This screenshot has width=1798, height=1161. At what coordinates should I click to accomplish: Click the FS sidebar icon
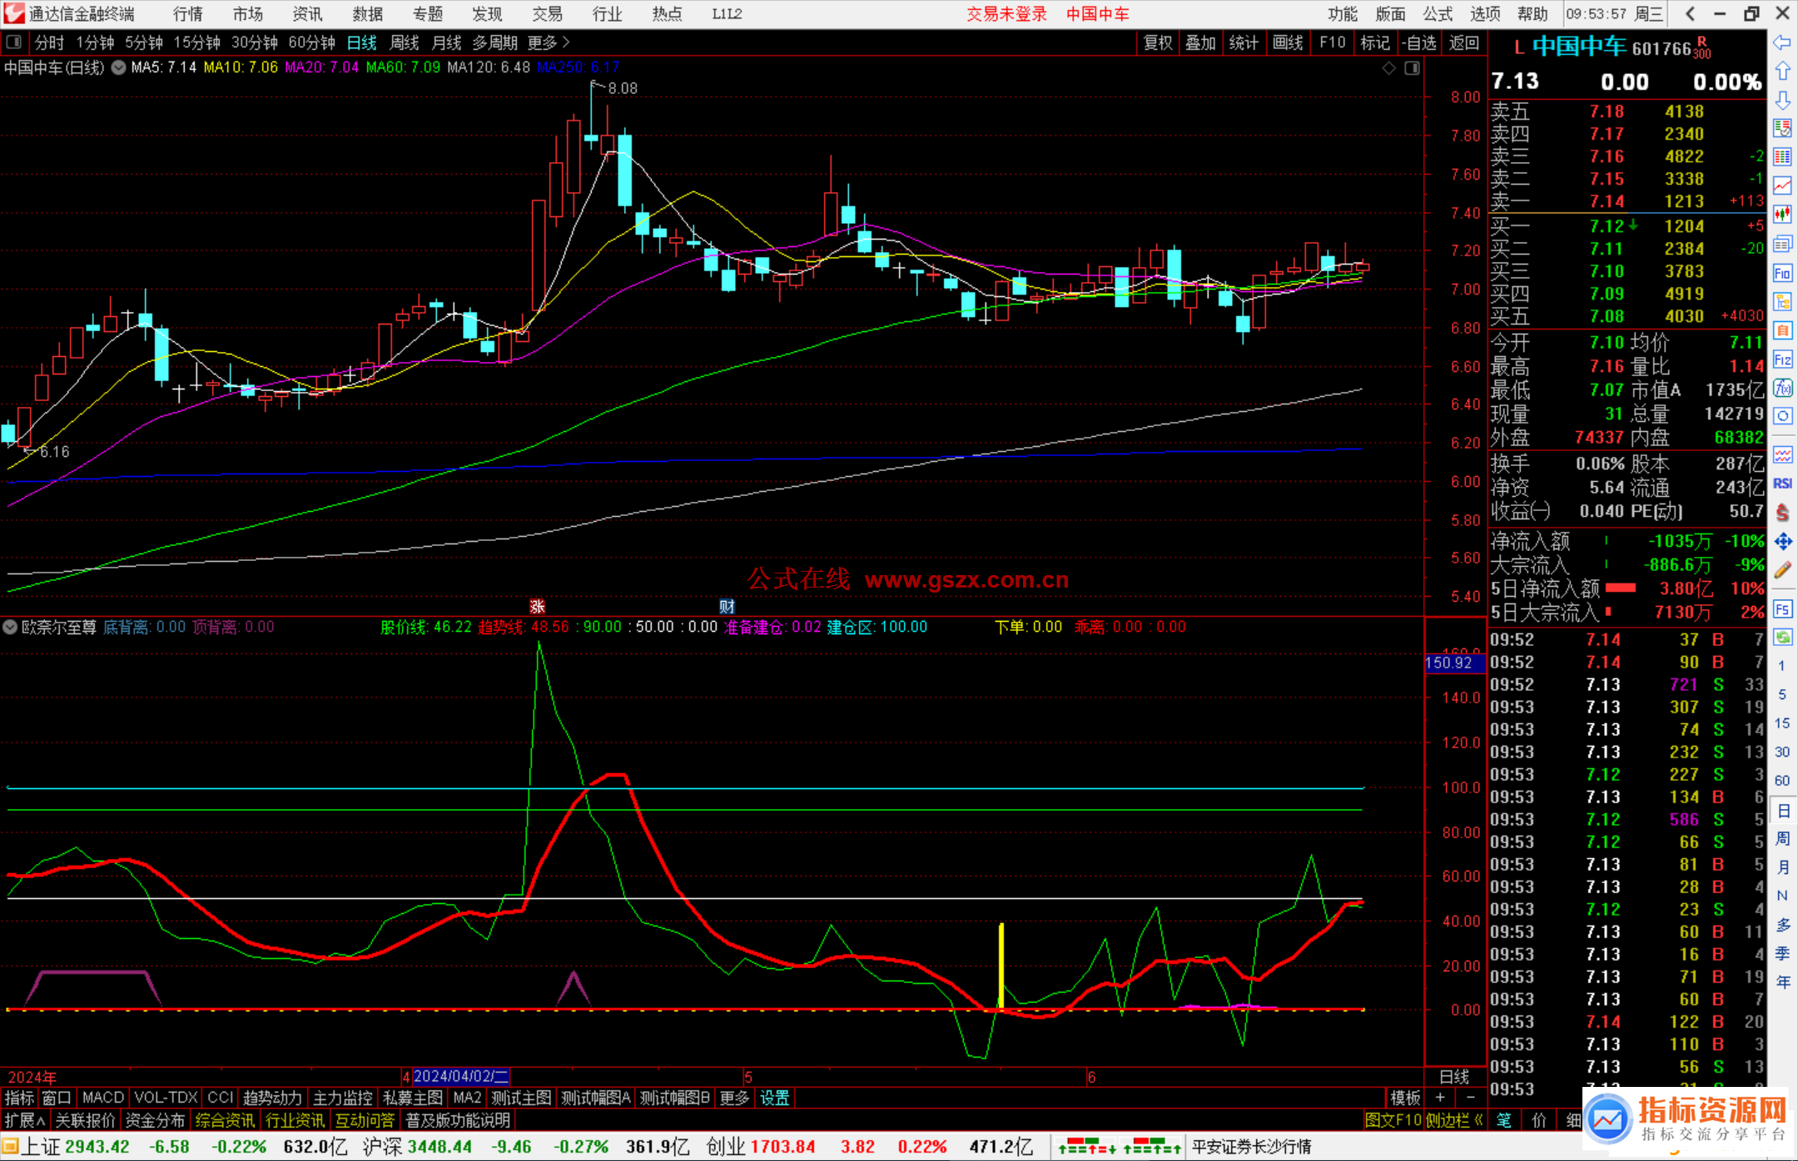point(1782,608)
